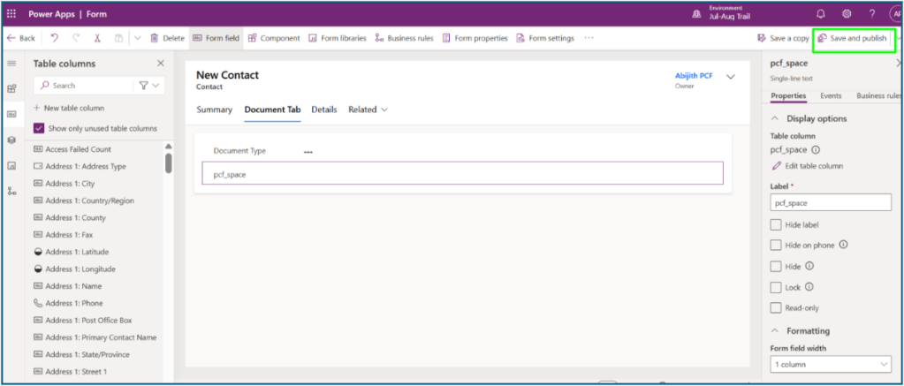Uncheck Show only unused table columns
This screenshot has width=904, height=386.
39,128
